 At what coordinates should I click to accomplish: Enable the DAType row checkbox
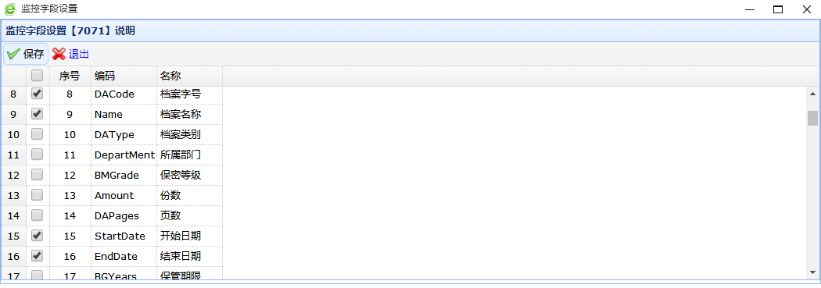[x=38, y=134]
